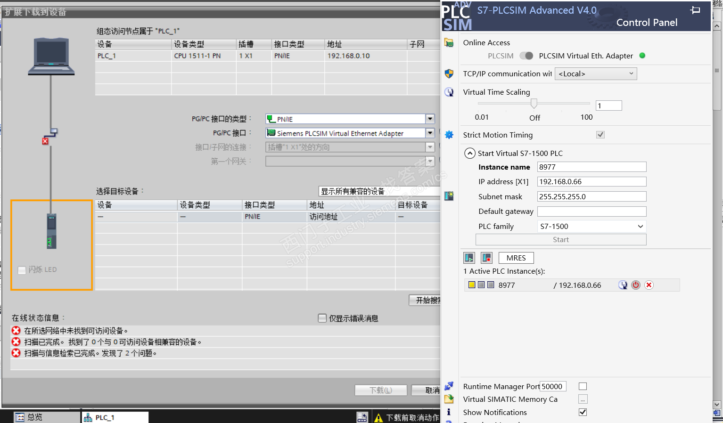Screen dimensions: 723x423
Task: Click the TCP/IP communication shield icon
Action: 449,73
